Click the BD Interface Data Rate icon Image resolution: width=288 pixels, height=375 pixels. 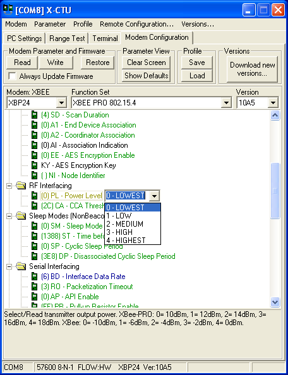(x=35, y=277)
